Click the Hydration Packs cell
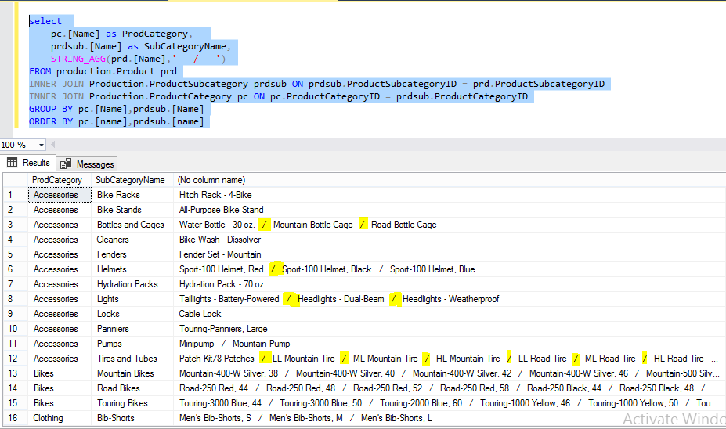 [132, 283]
